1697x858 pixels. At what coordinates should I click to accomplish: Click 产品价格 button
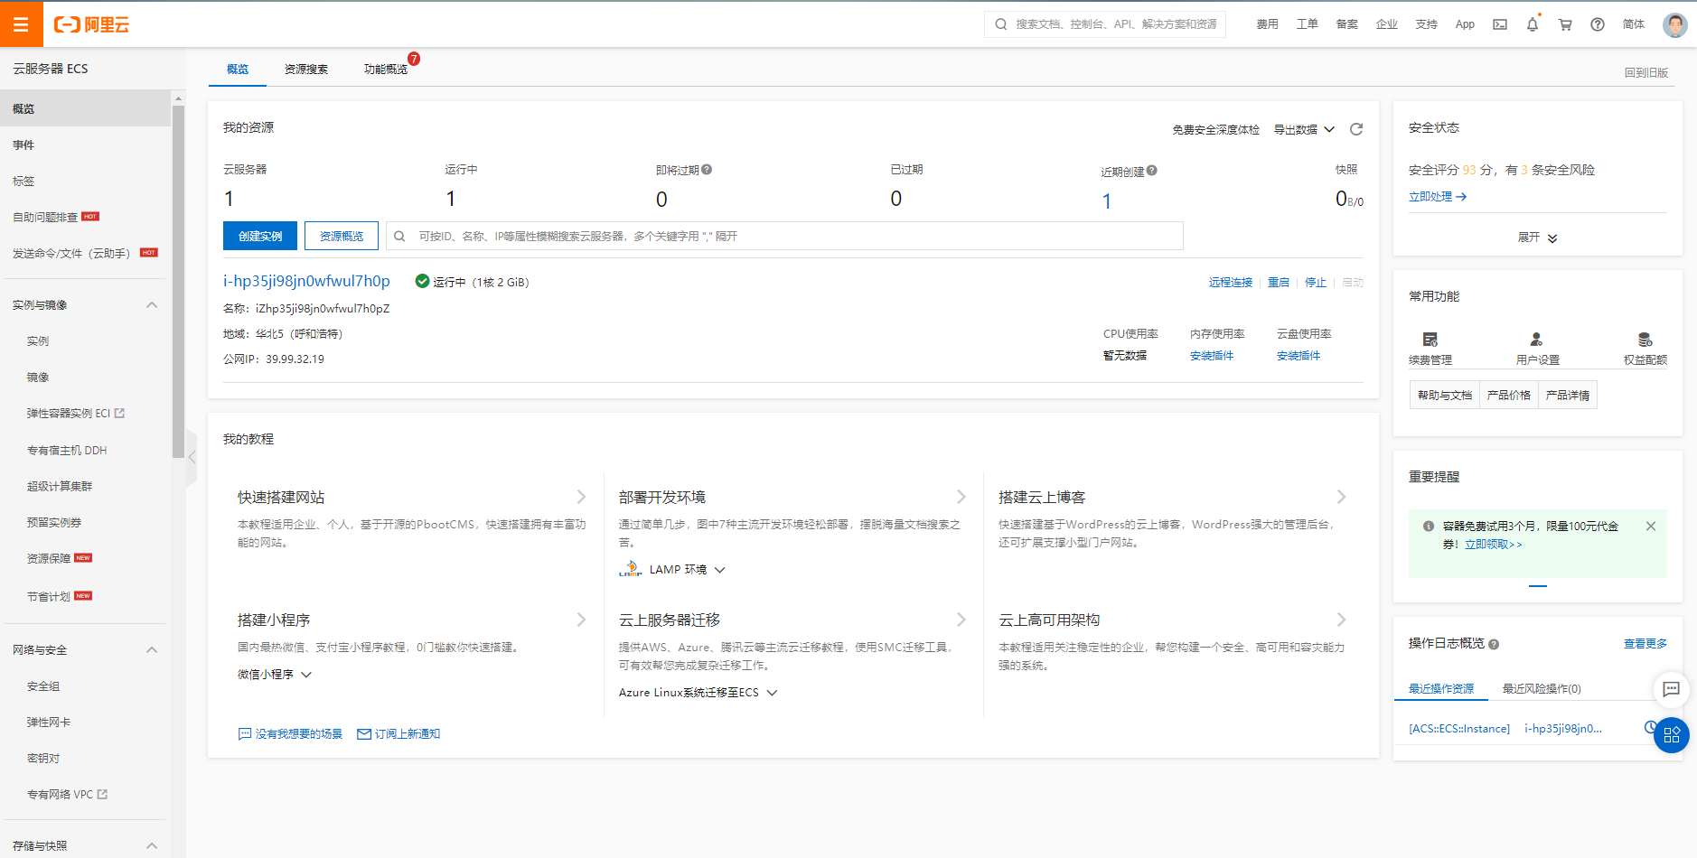click(x=1508, y=395)
